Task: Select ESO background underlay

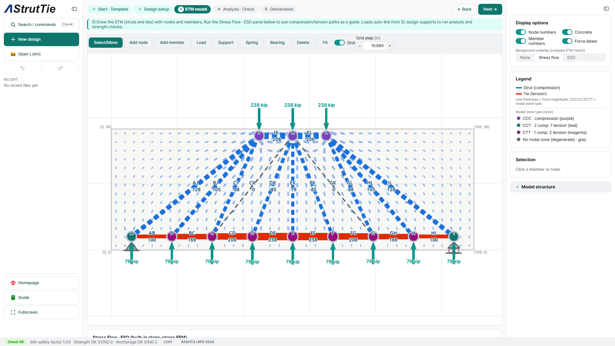Action: pyautogui.click(x=571, y=58)
